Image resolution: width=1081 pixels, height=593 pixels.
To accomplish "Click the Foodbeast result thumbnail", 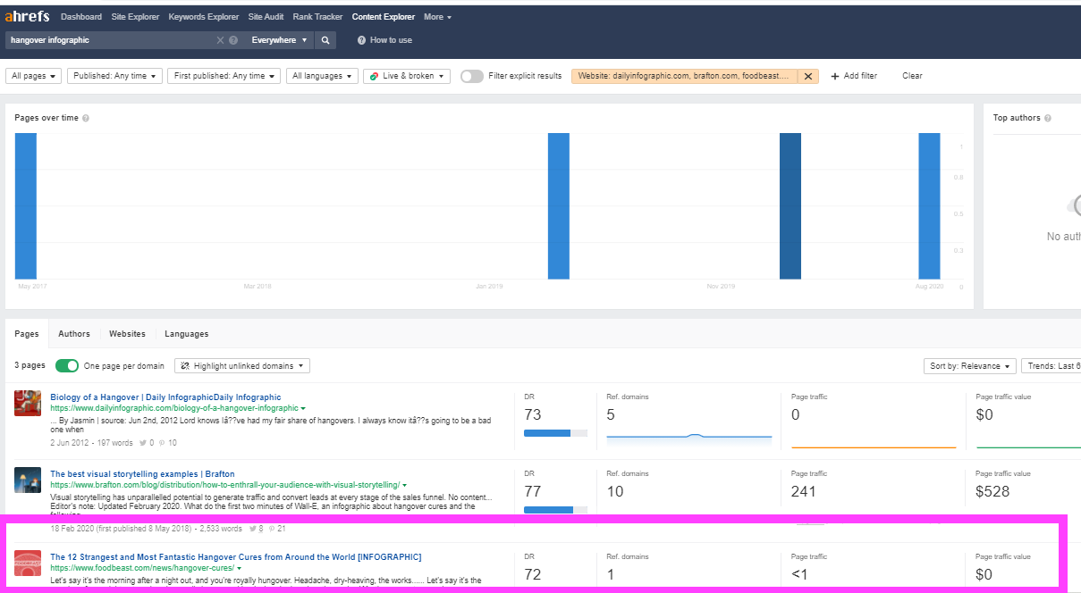I will (28, 564).
